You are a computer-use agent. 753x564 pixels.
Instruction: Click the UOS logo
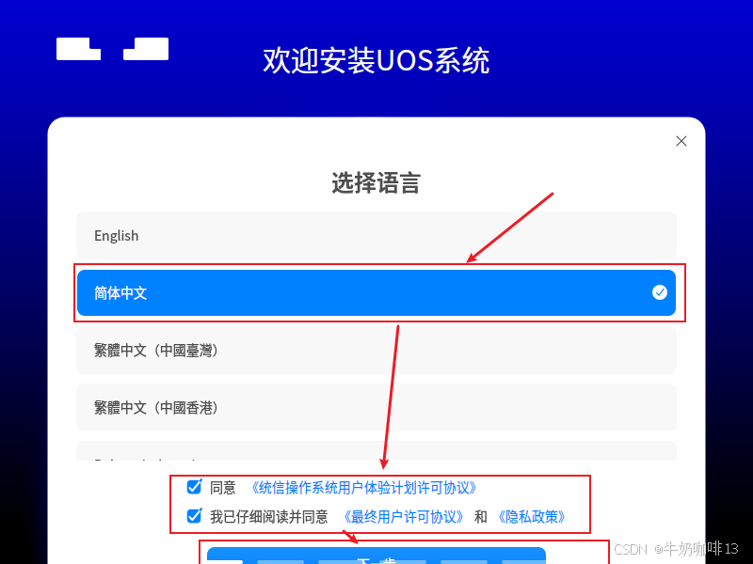point(112,49)
